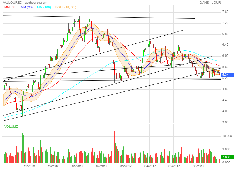Click the 6.80 price axis label
This screenshot has width=234, height=169.
(225, 34)
